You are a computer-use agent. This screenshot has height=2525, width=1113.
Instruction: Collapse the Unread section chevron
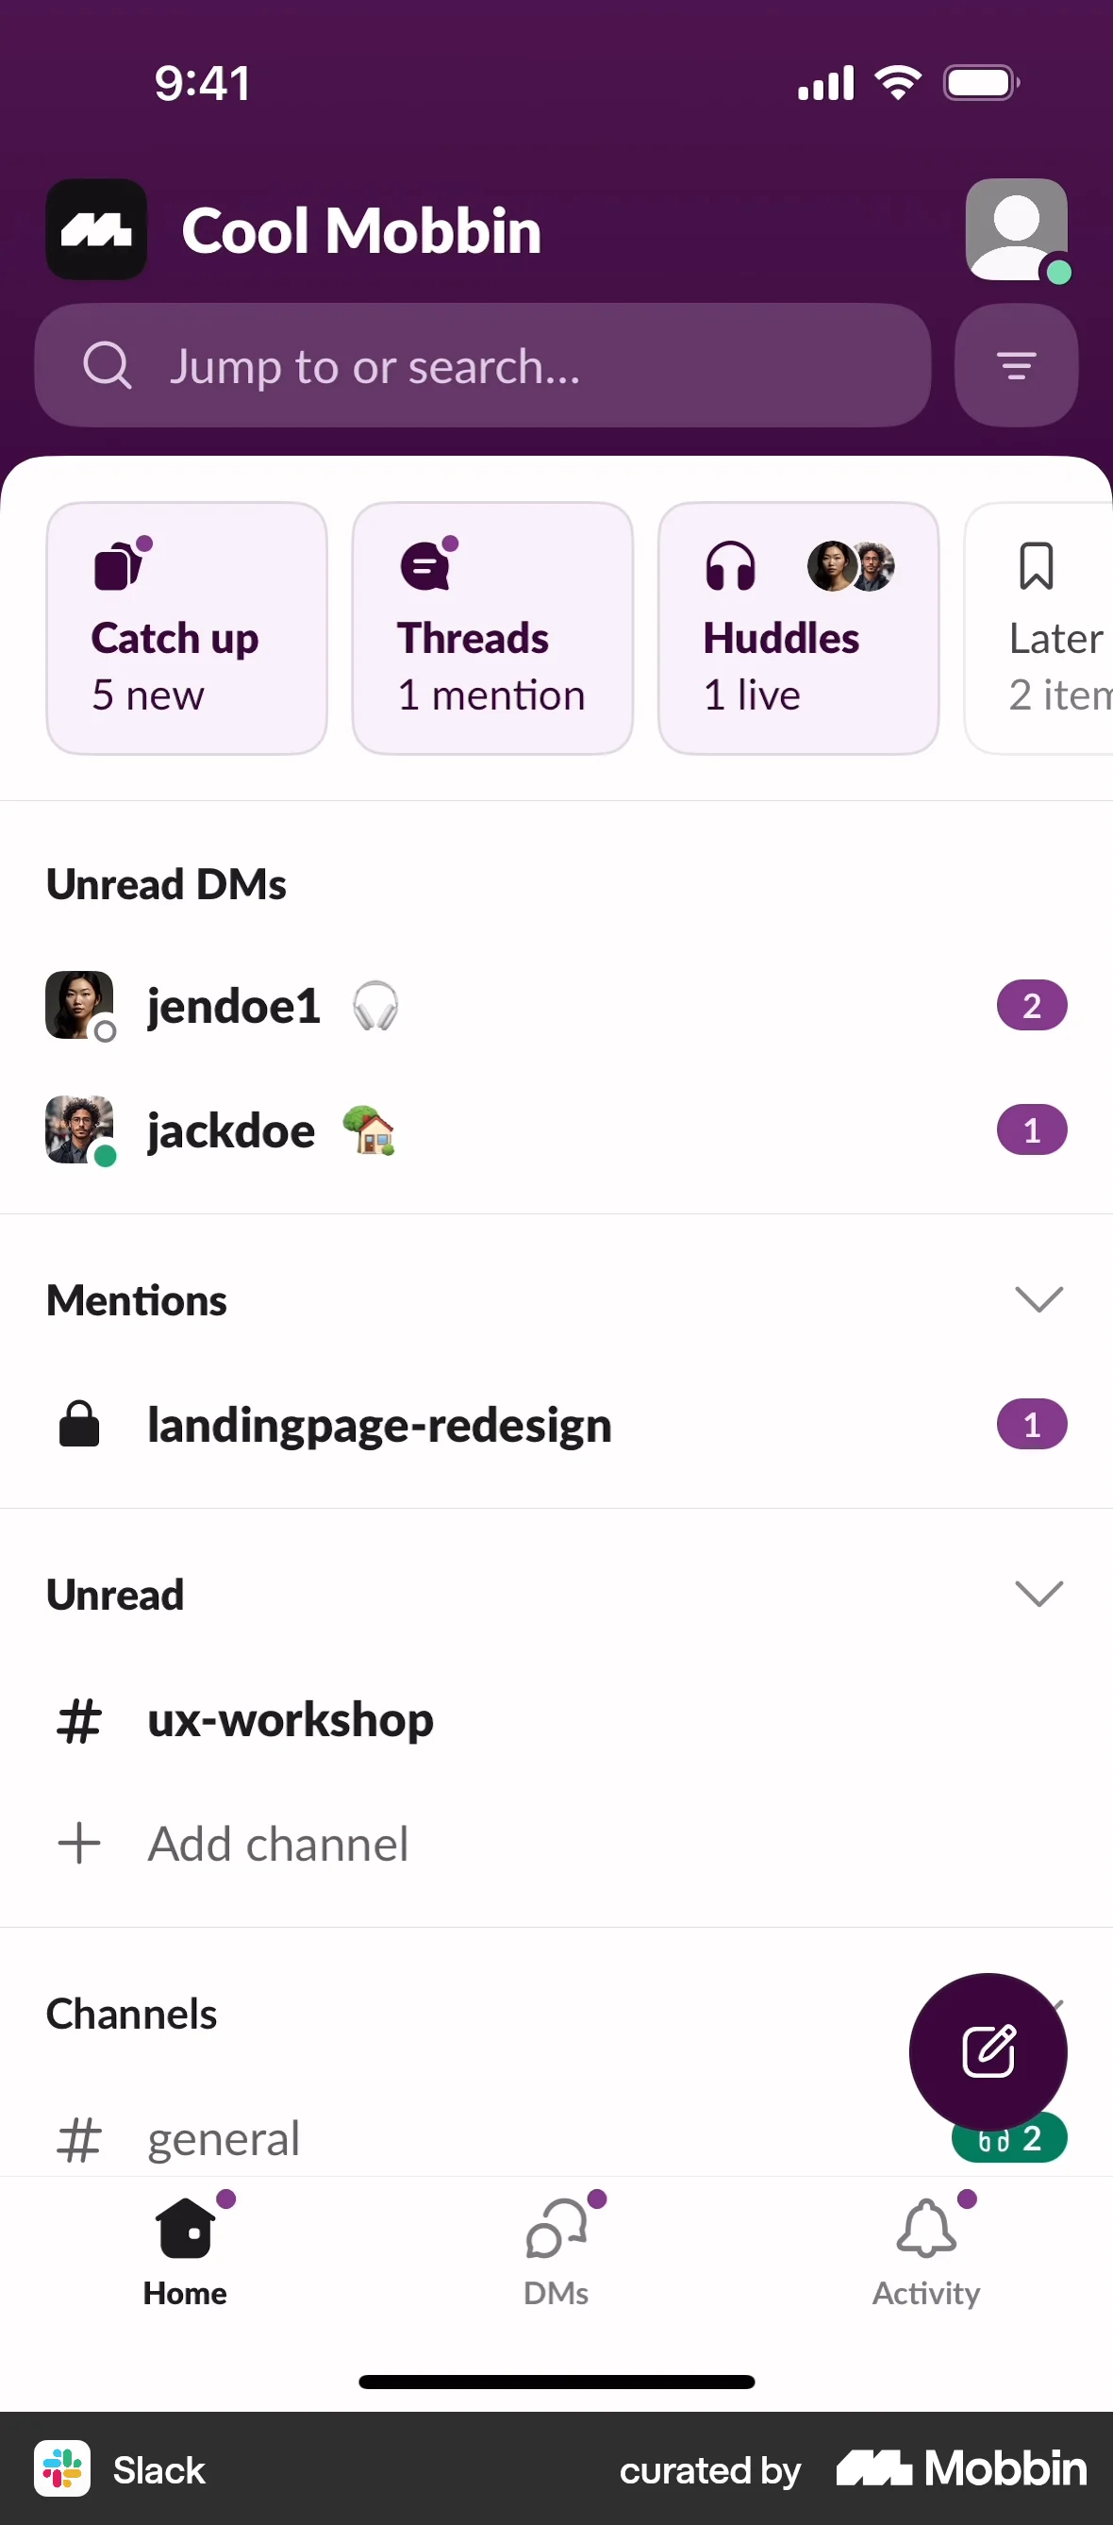coord(1038,1594)
